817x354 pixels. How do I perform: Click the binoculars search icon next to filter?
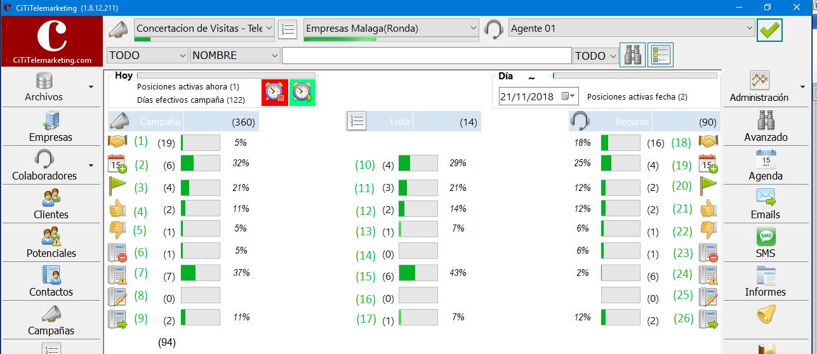tap(633, 55)
